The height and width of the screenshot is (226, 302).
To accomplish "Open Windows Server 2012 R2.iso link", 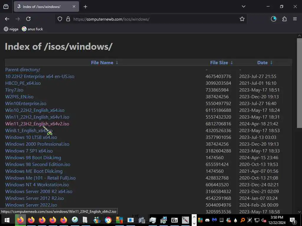I will click(35, 198).
